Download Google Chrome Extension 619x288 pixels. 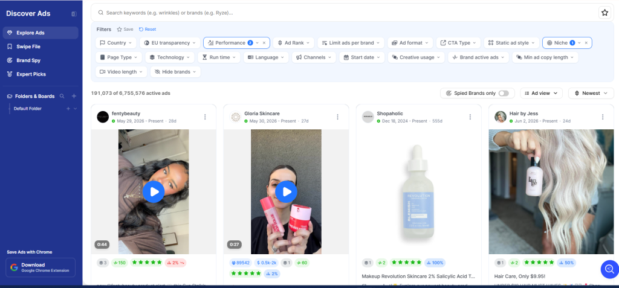click(x=41, y=267)
